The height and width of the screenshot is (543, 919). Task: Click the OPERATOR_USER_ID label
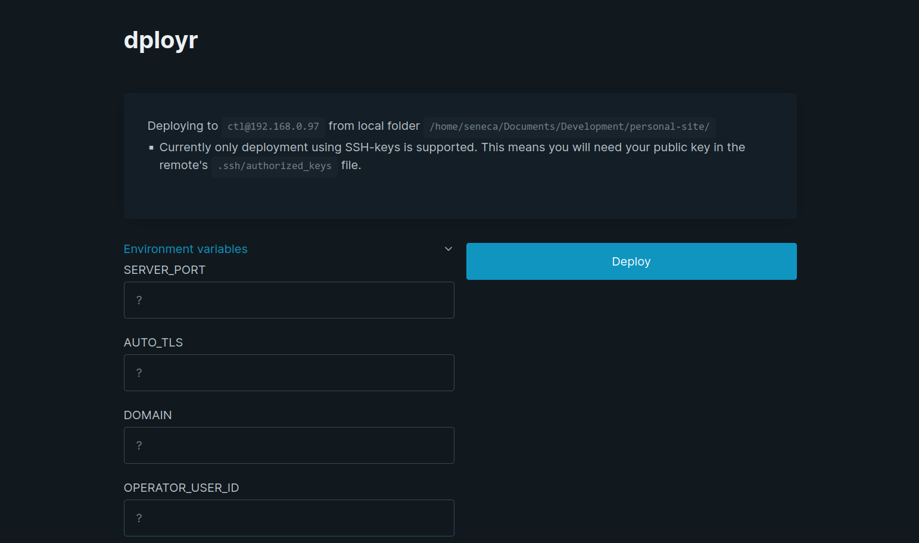tap(181, 488)
